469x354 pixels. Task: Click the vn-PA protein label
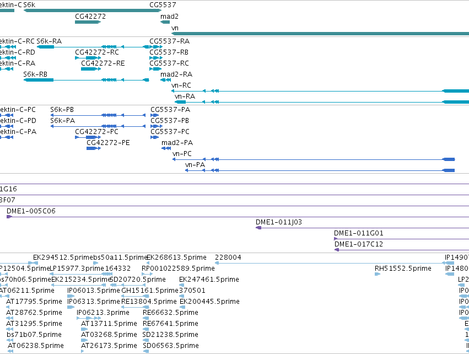(195, 165)
